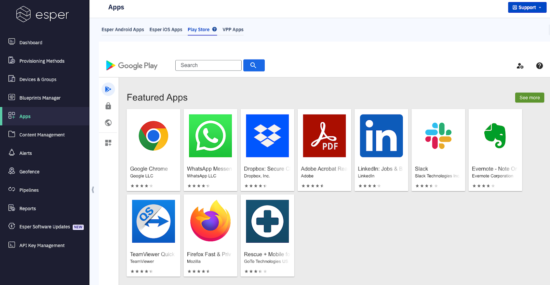Open the Firefox app card
550x285 pixels.
click(210, 235)
